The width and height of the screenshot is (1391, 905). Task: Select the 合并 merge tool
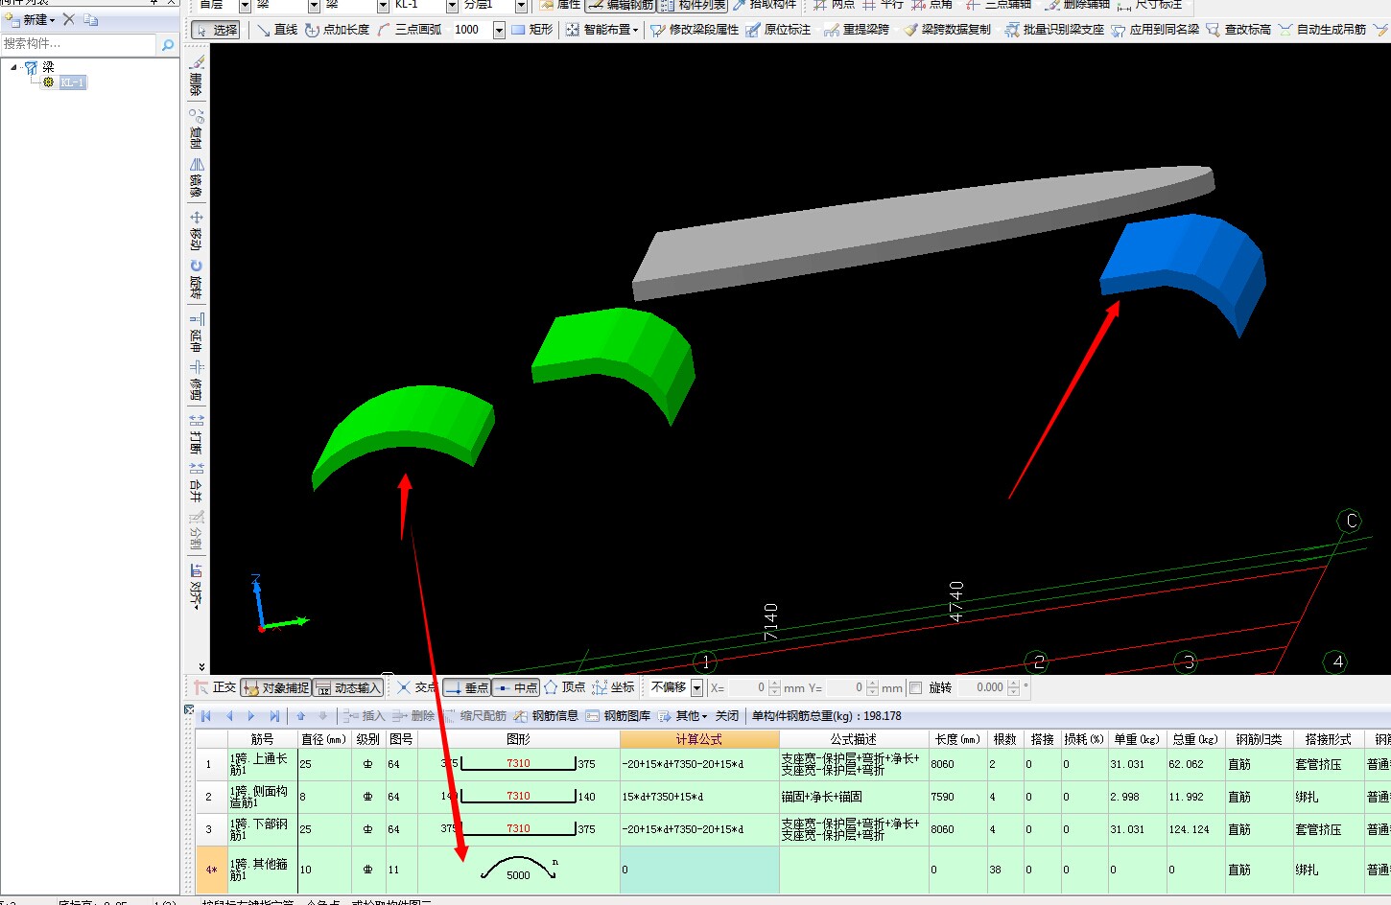point(196,482)
